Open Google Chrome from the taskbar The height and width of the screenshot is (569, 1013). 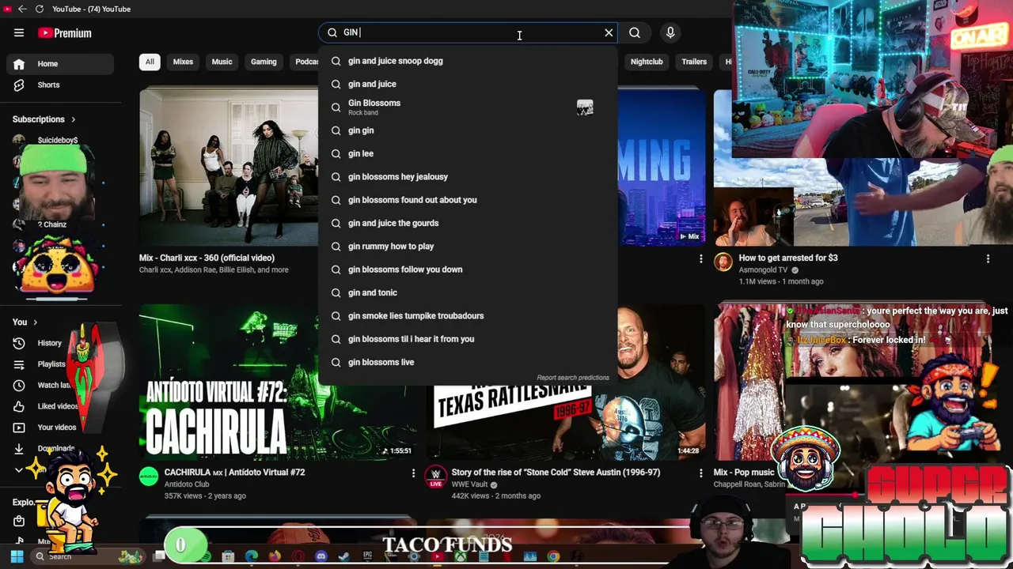click(x=553, y=556)
